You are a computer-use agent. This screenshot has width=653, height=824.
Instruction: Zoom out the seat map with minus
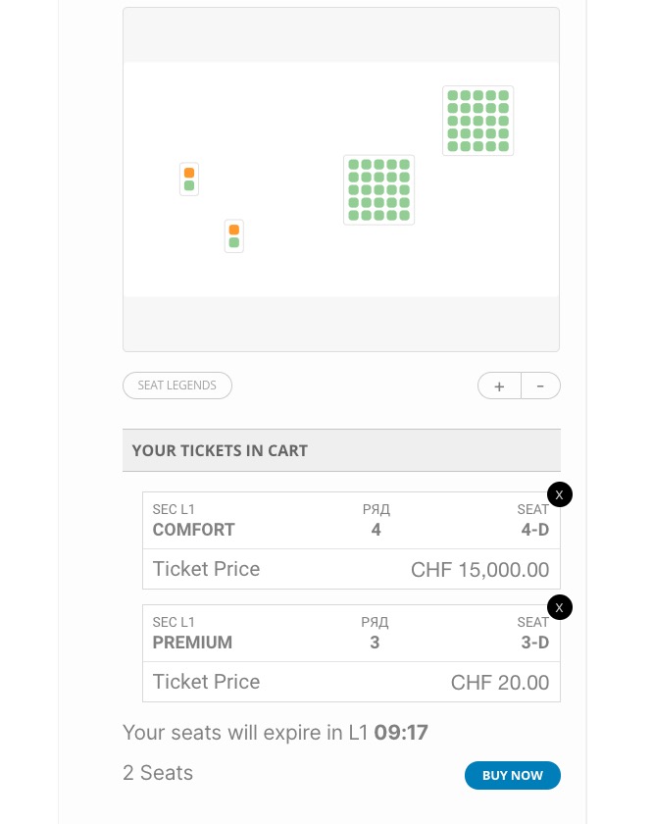click(540, 386)
